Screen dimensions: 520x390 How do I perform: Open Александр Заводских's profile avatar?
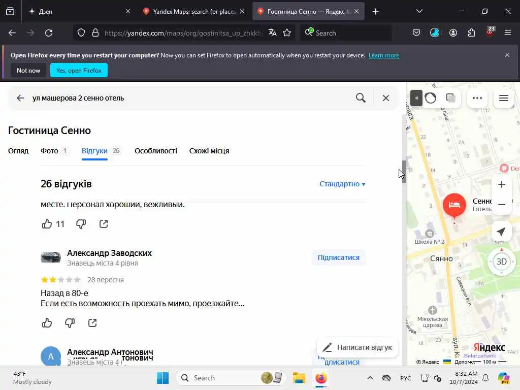point(51,257)
